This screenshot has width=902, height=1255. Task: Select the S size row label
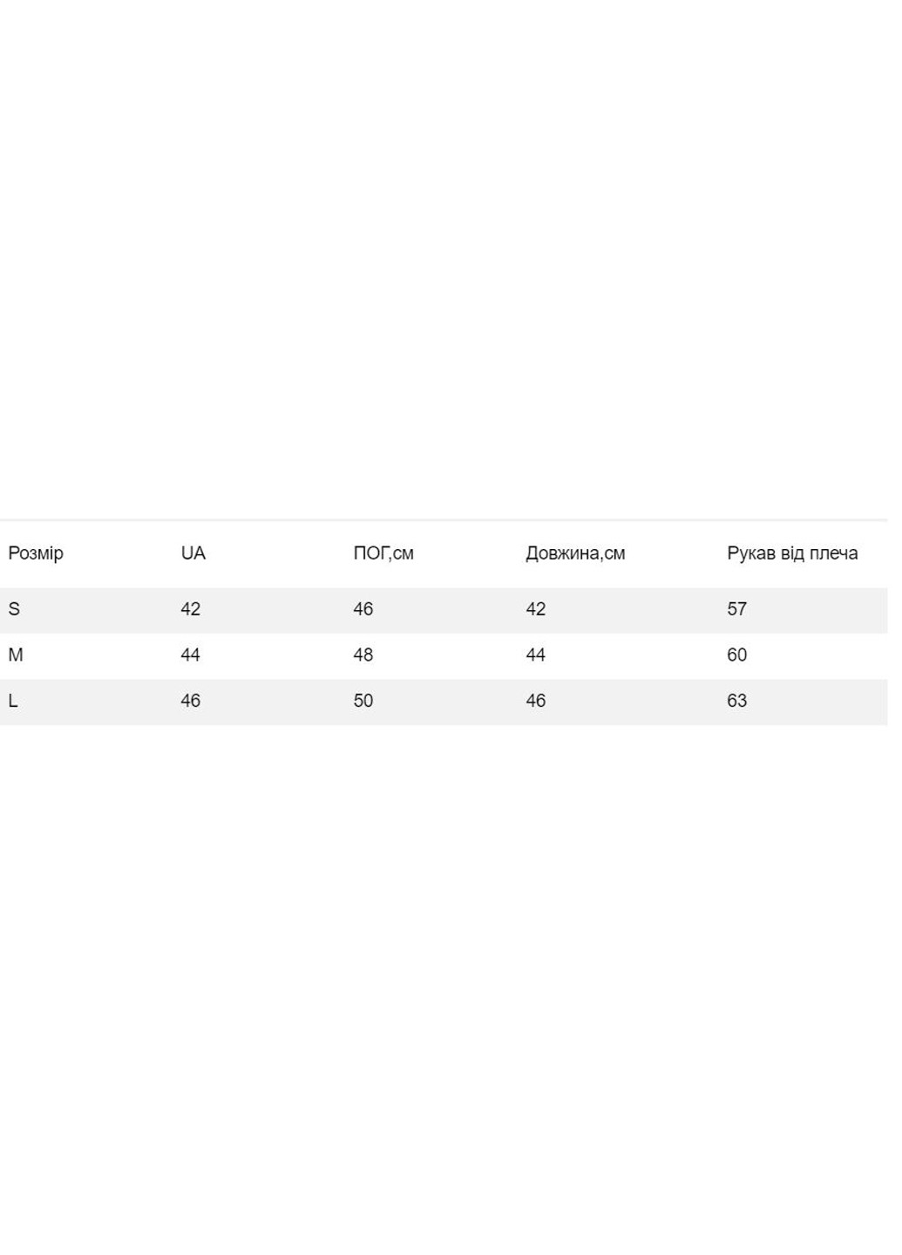(14, 609)
